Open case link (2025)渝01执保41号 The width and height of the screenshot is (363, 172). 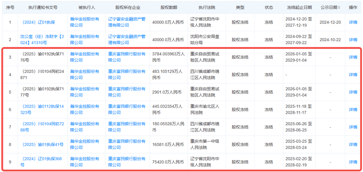[x=43, y=144]
